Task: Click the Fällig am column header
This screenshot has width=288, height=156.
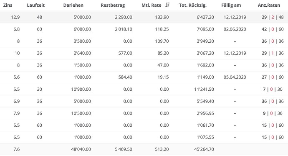Action: (231, 5)
